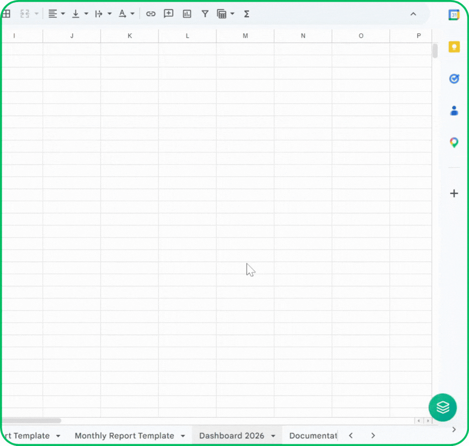Insert a chart using the toolbar icon

click(187, 14)
